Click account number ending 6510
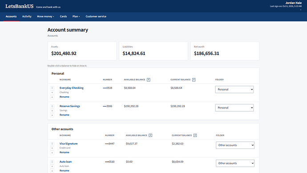Viewport: 307px width, 173px height. click(109, 161)
